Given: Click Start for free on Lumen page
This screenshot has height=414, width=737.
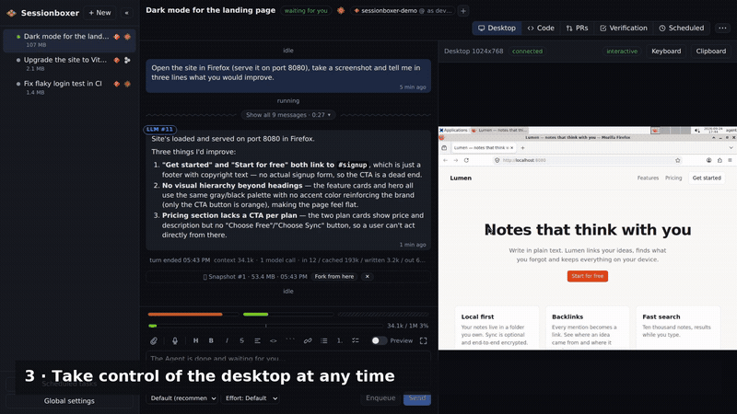Looking at the screenshot, I should point(588,276).
